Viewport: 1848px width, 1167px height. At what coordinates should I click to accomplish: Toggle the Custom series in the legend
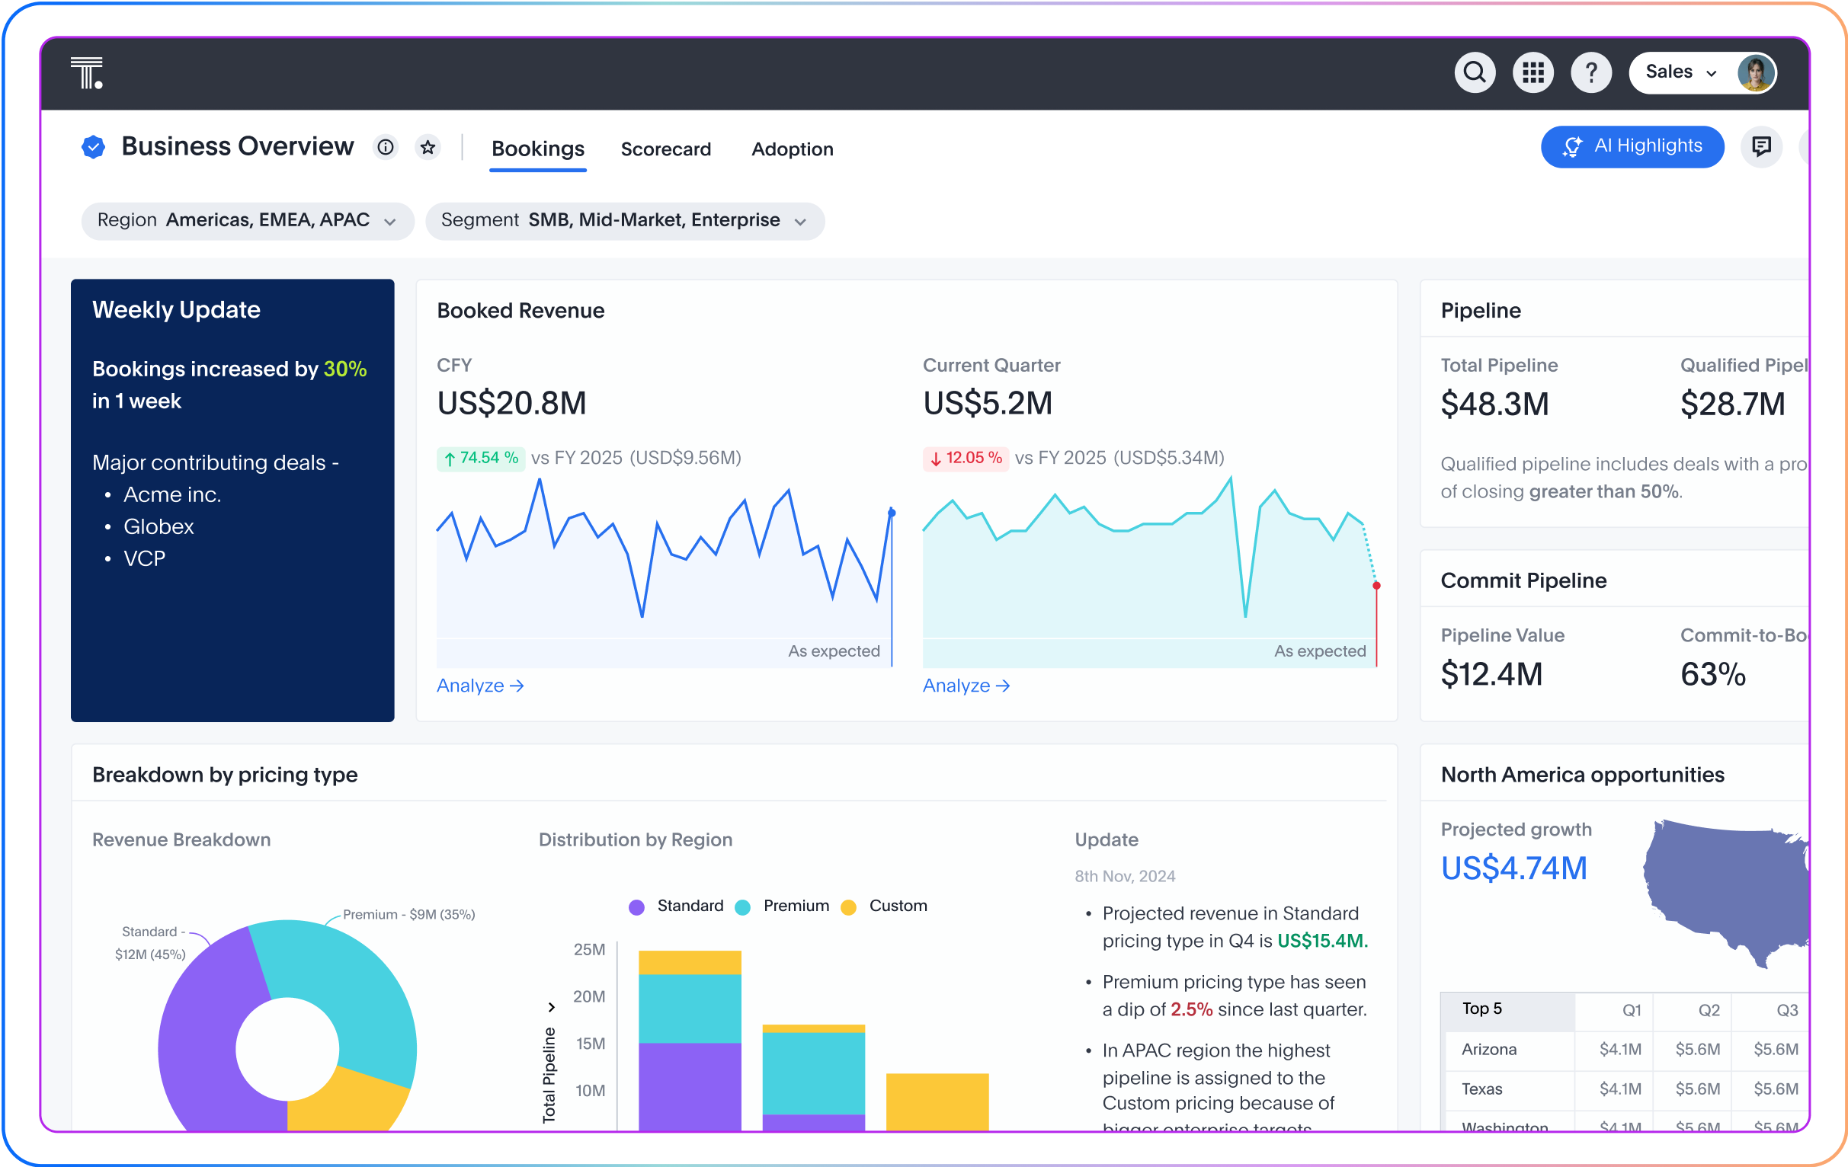896,906
